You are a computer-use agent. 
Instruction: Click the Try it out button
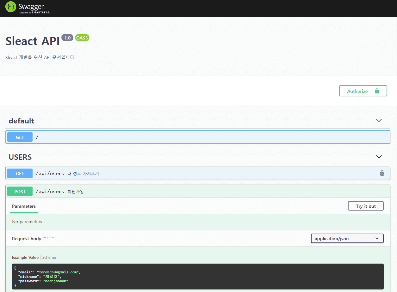(366, 206)
